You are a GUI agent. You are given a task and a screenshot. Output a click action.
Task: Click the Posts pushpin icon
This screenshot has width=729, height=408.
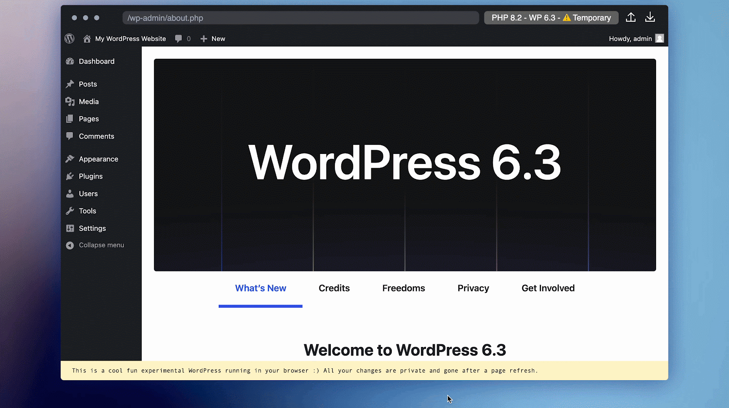(x=70, y=84)
